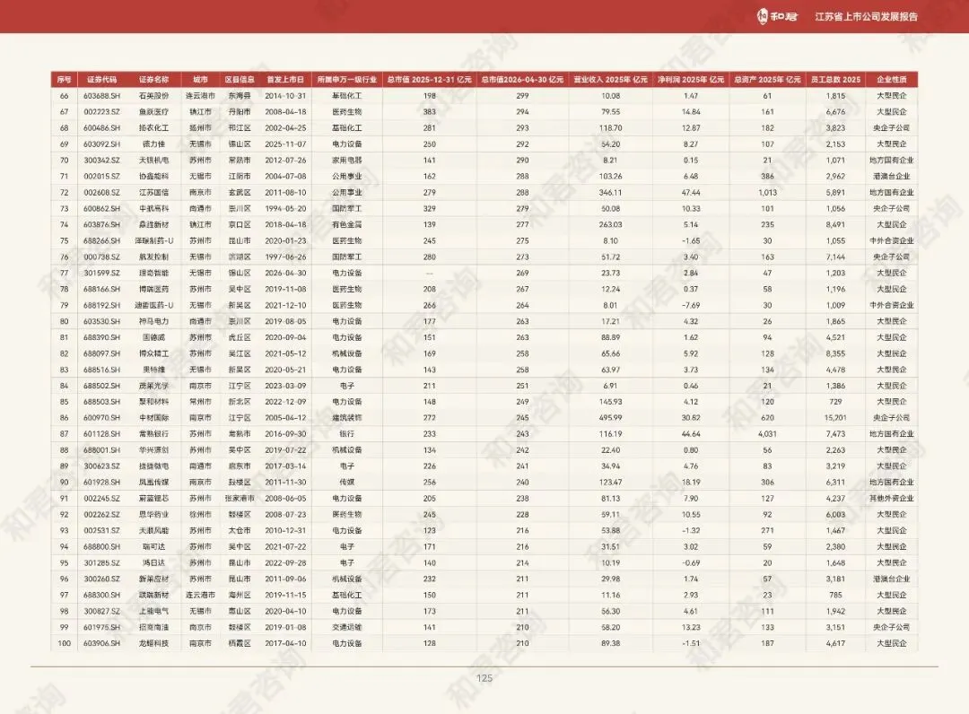This screenshot has width=969, height=714.
Task: Click the industry cell 家用电器
Action: click(346, 160)
